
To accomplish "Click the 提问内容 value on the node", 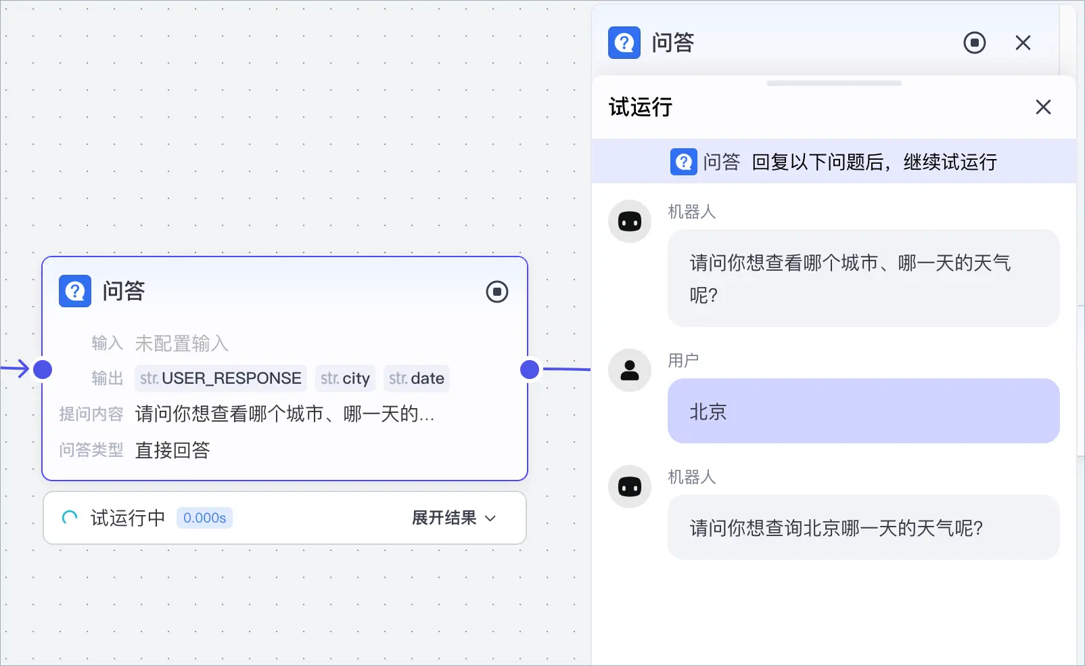I will pyautogui.click(x=285, y=414).
